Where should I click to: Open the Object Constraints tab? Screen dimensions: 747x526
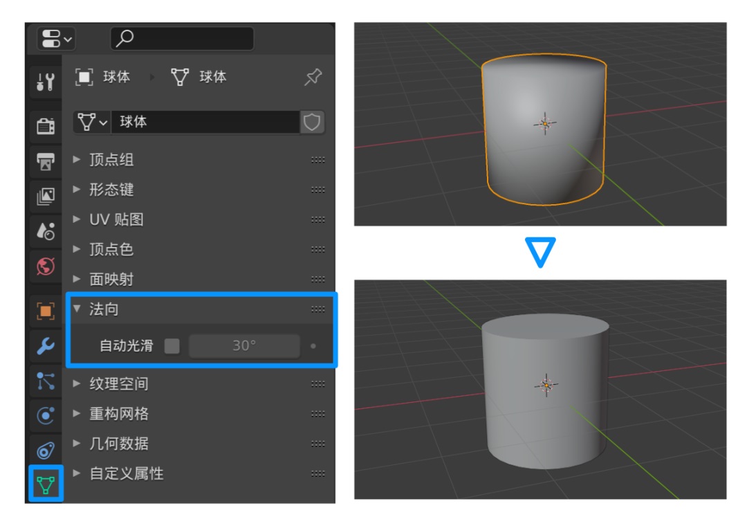(46, 450)
